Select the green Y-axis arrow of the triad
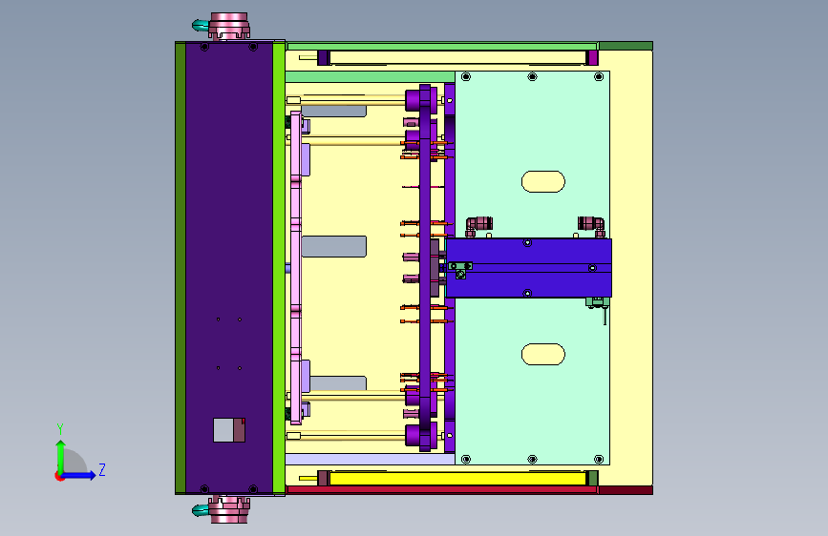 coord(60,457)
